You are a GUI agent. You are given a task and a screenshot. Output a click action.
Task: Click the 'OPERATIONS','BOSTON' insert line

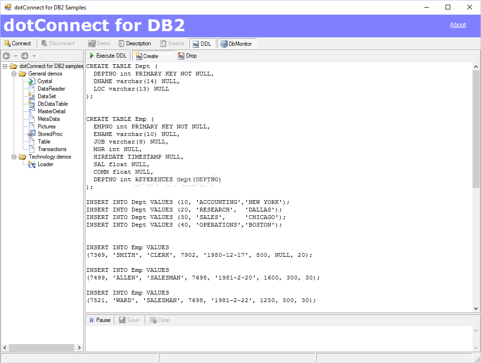click(x=184, y=225)
